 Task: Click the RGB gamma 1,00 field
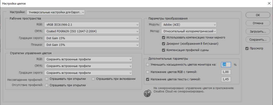click(226, 72)
